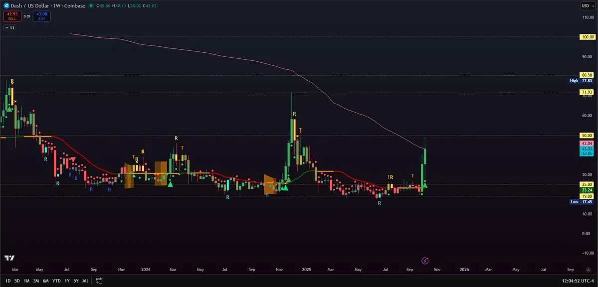Click the 2024 label on time axis
Screen dimensions: 598x287
click(x=146, y=270)
